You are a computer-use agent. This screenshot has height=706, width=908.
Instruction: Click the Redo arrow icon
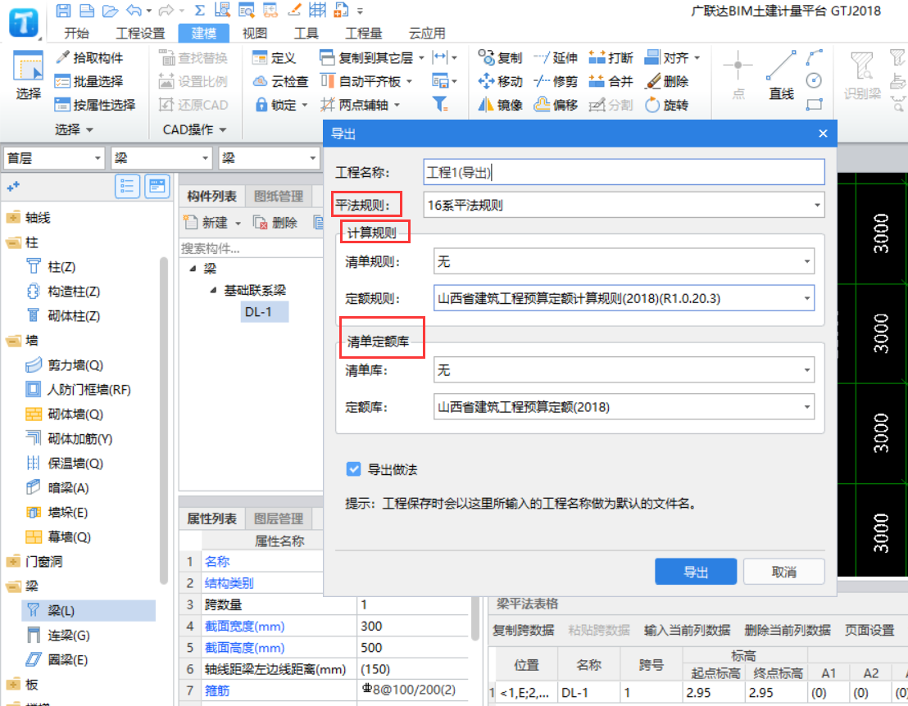click(166, 11)
